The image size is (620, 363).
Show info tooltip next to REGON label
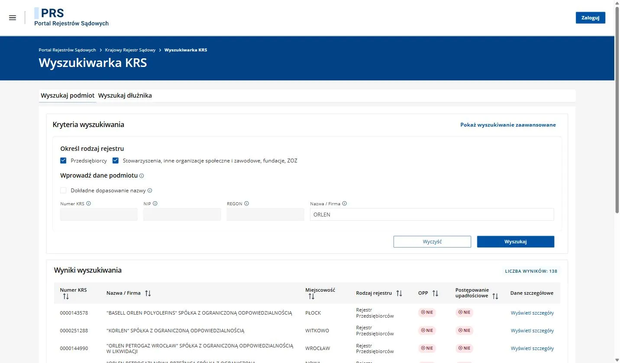pyautogui.click(x=246, y=204)
